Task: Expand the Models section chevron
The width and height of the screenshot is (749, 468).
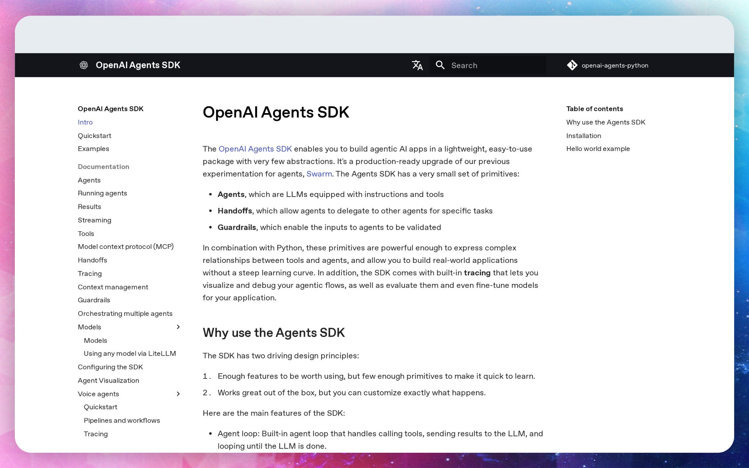Action: click(x=178, y=327)
